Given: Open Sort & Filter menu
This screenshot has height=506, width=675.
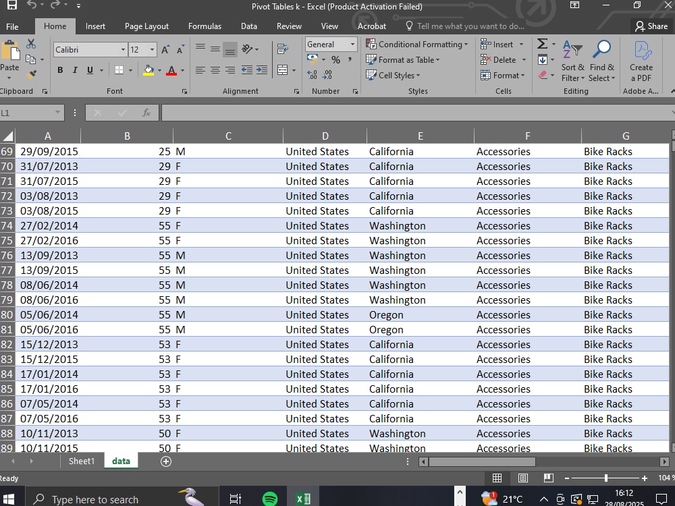Looking at the screenshot, I should tap(573, 61).
